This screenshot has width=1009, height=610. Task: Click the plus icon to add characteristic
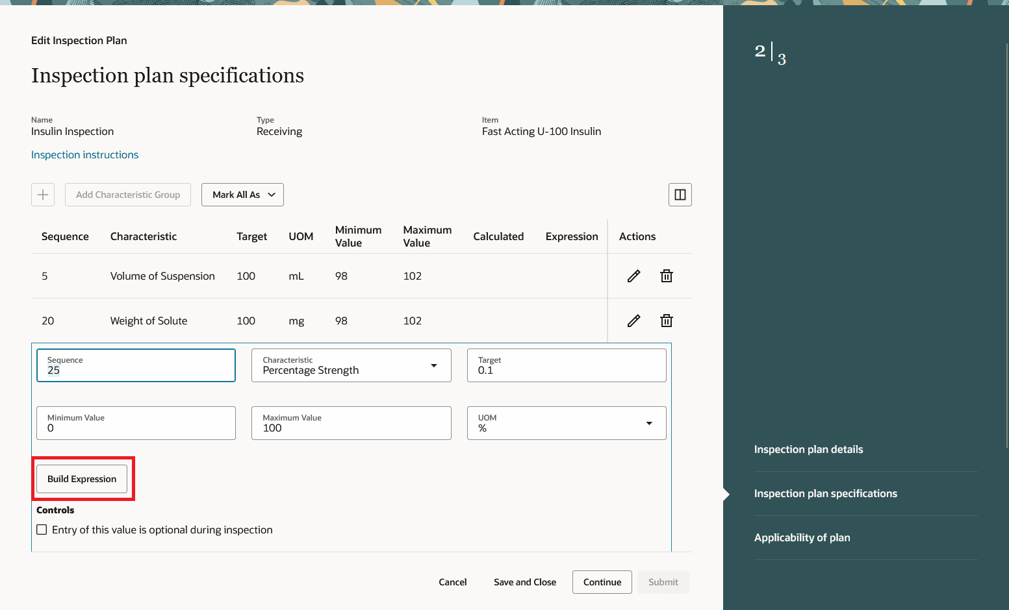coord(43,195)
